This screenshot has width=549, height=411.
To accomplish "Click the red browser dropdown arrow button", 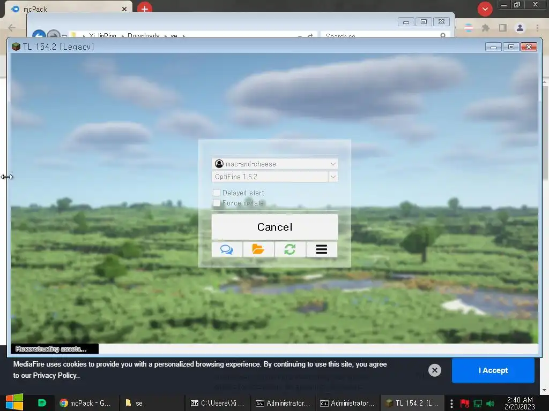I will point(485,9).
